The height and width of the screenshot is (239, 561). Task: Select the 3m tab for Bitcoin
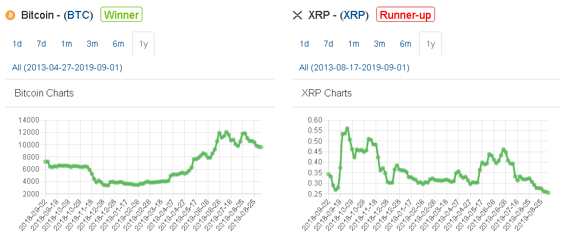point(92,44)
